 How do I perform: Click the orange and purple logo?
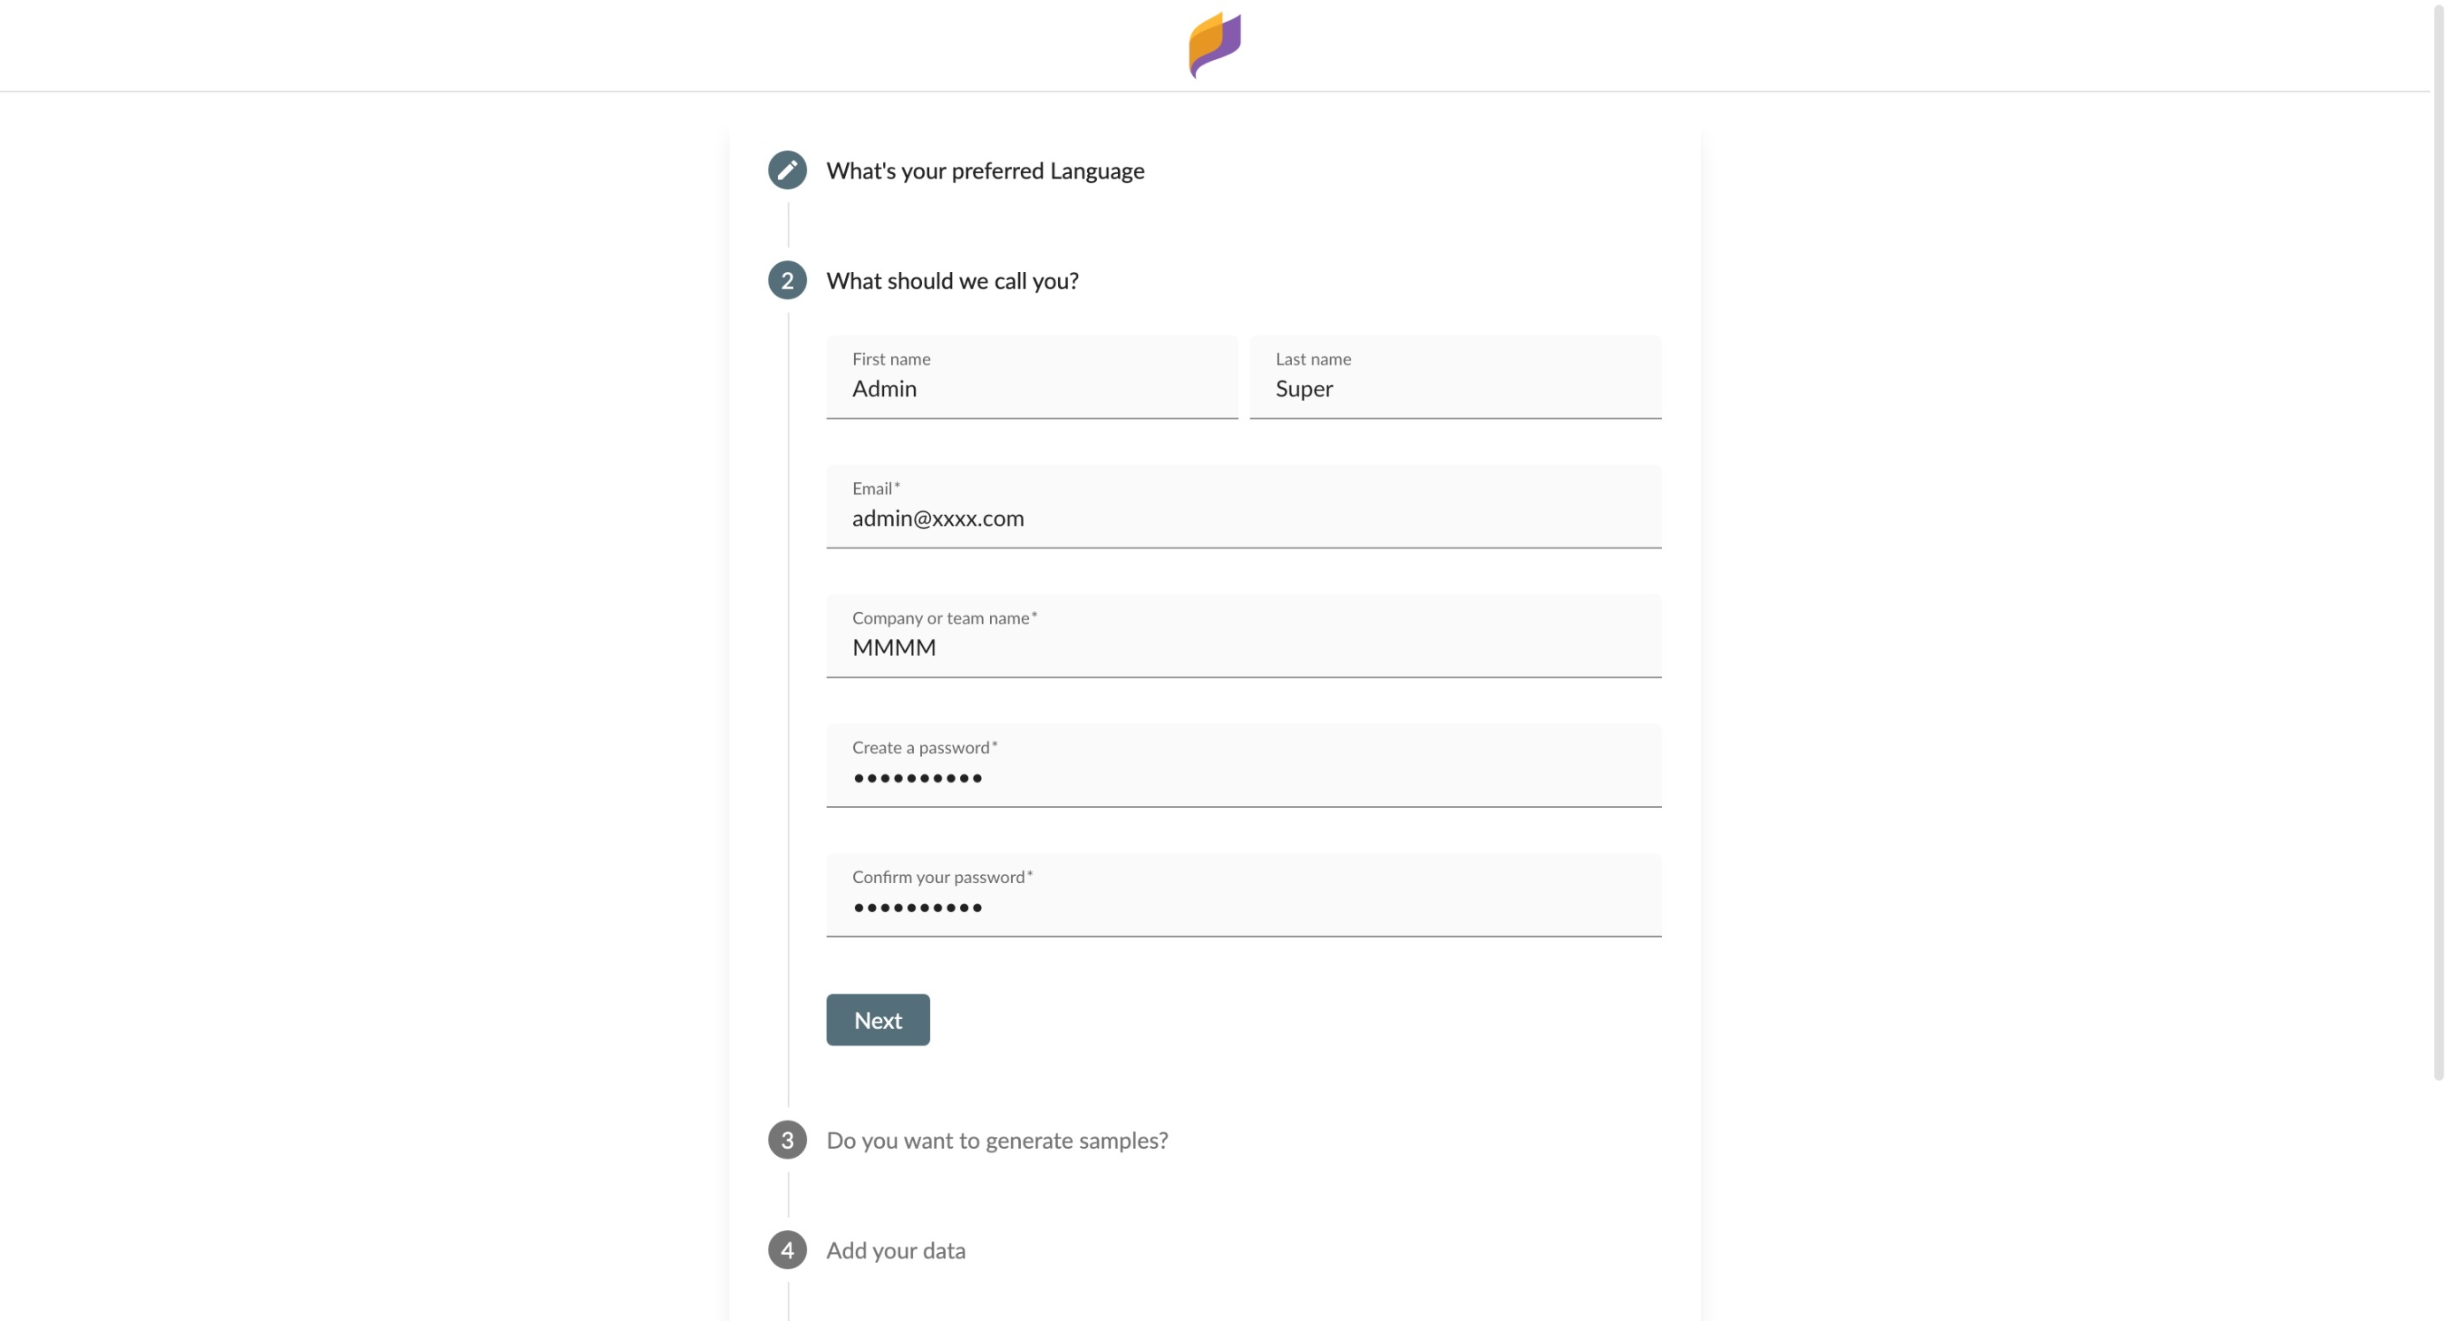coord(1214,44)
